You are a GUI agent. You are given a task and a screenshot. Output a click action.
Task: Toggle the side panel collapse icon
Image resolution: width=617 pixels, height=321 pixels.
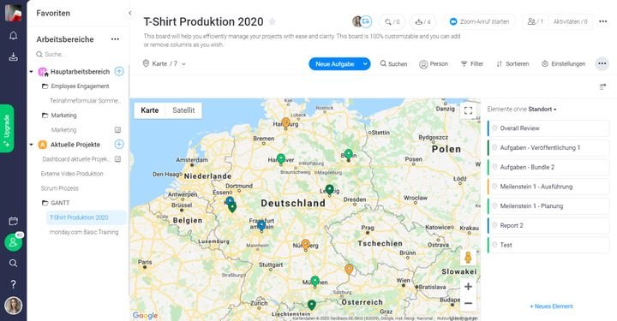tap(602, 86)
